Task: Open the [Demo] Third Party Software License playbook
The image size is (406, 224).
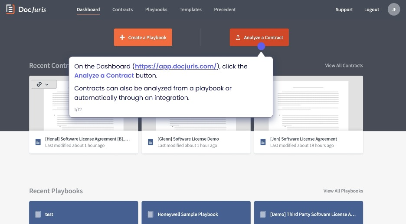Action: tap(308, 213)
